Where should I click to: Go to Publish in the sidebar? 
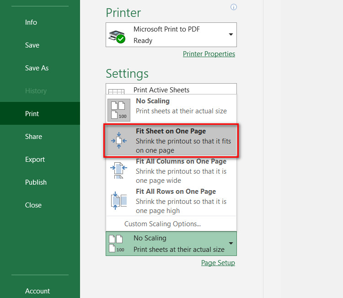pos(36,182)
